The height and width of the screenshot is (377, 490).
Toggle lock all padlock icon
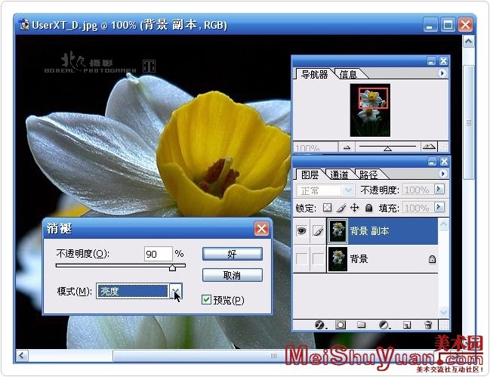click(368, 208)
